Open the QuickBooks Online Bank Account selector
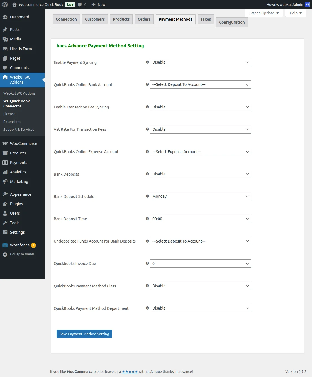The width and height of the screenshot is (312, 377). 200,84
